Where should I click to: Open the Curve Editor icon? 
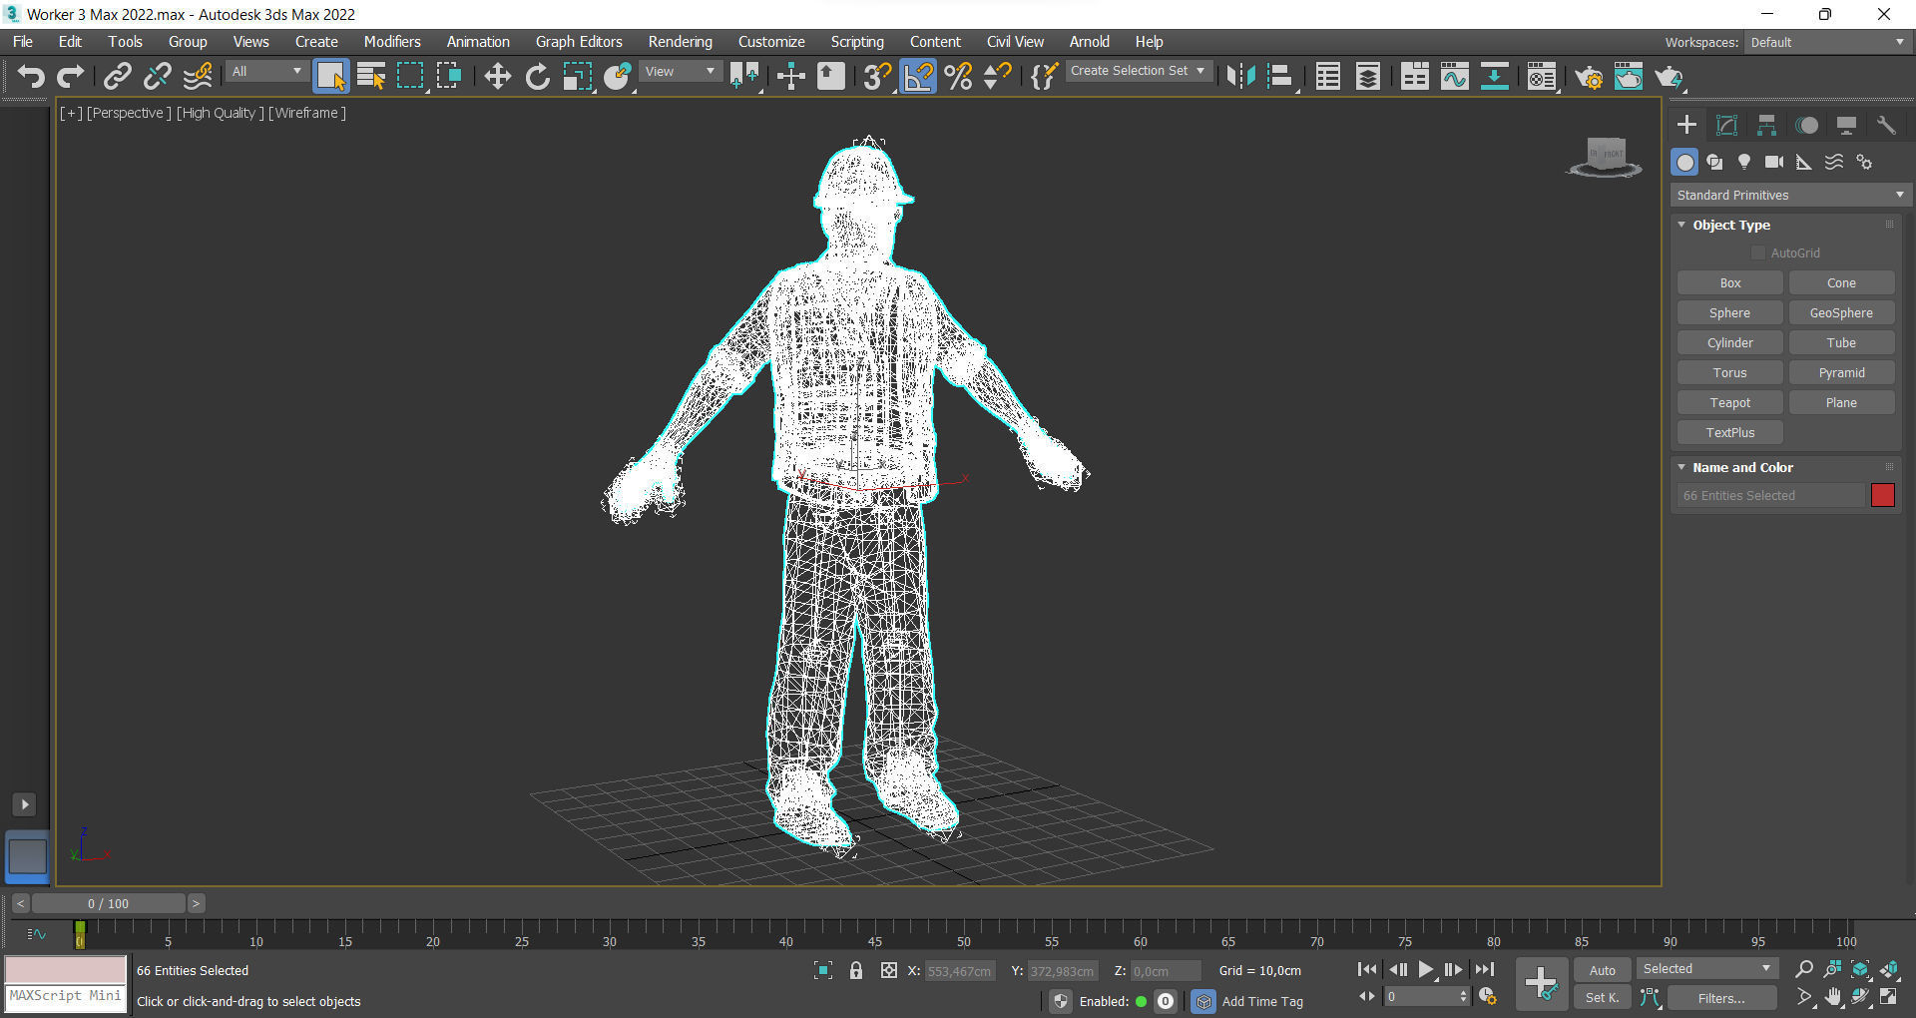(1454, 77)
